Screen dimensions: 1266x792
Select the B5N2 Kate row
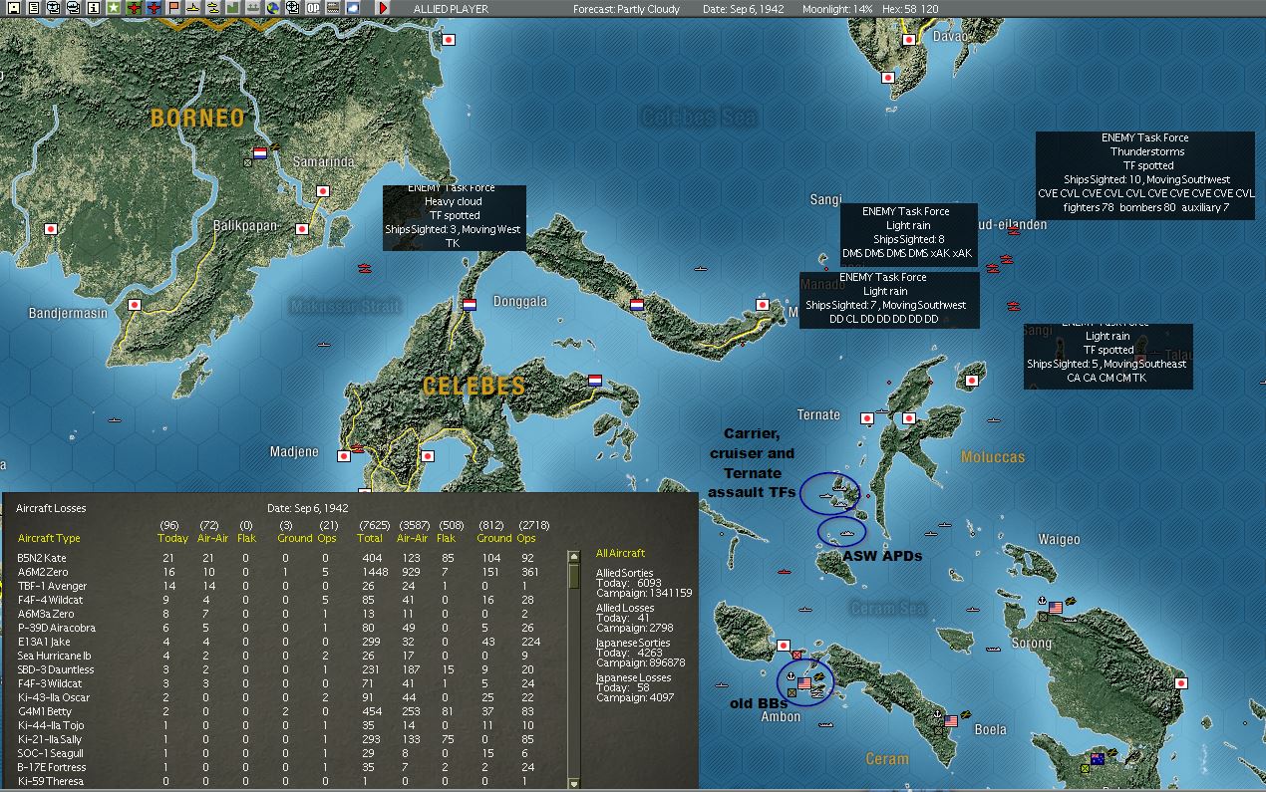pyautogui.click(x=289, y=558)
